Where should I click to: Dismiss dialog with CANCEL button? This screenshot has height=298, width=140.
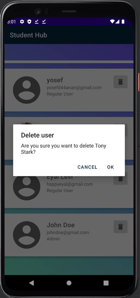(87, 167)
